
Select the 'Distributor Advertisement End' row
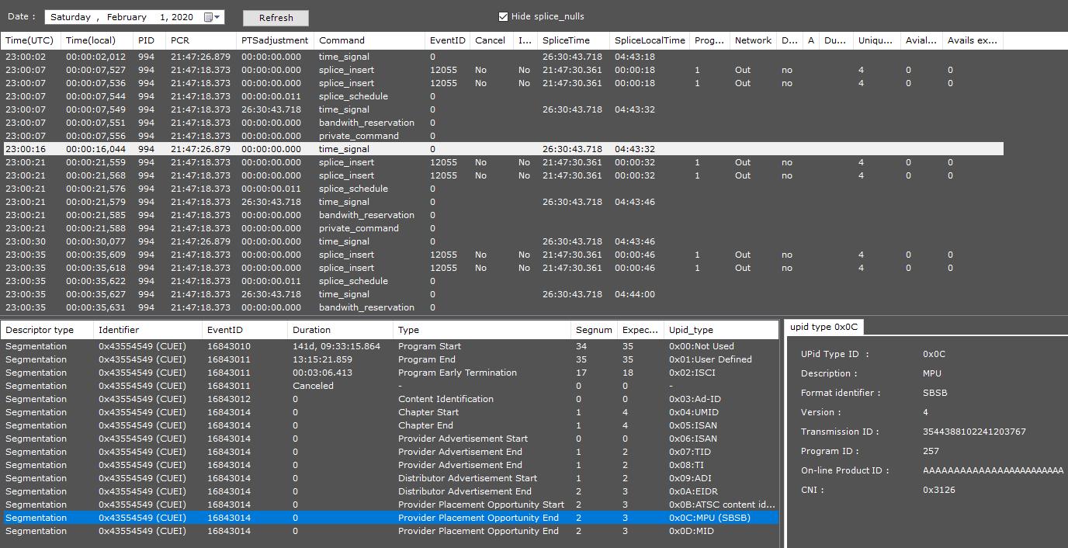click(390, 491)
